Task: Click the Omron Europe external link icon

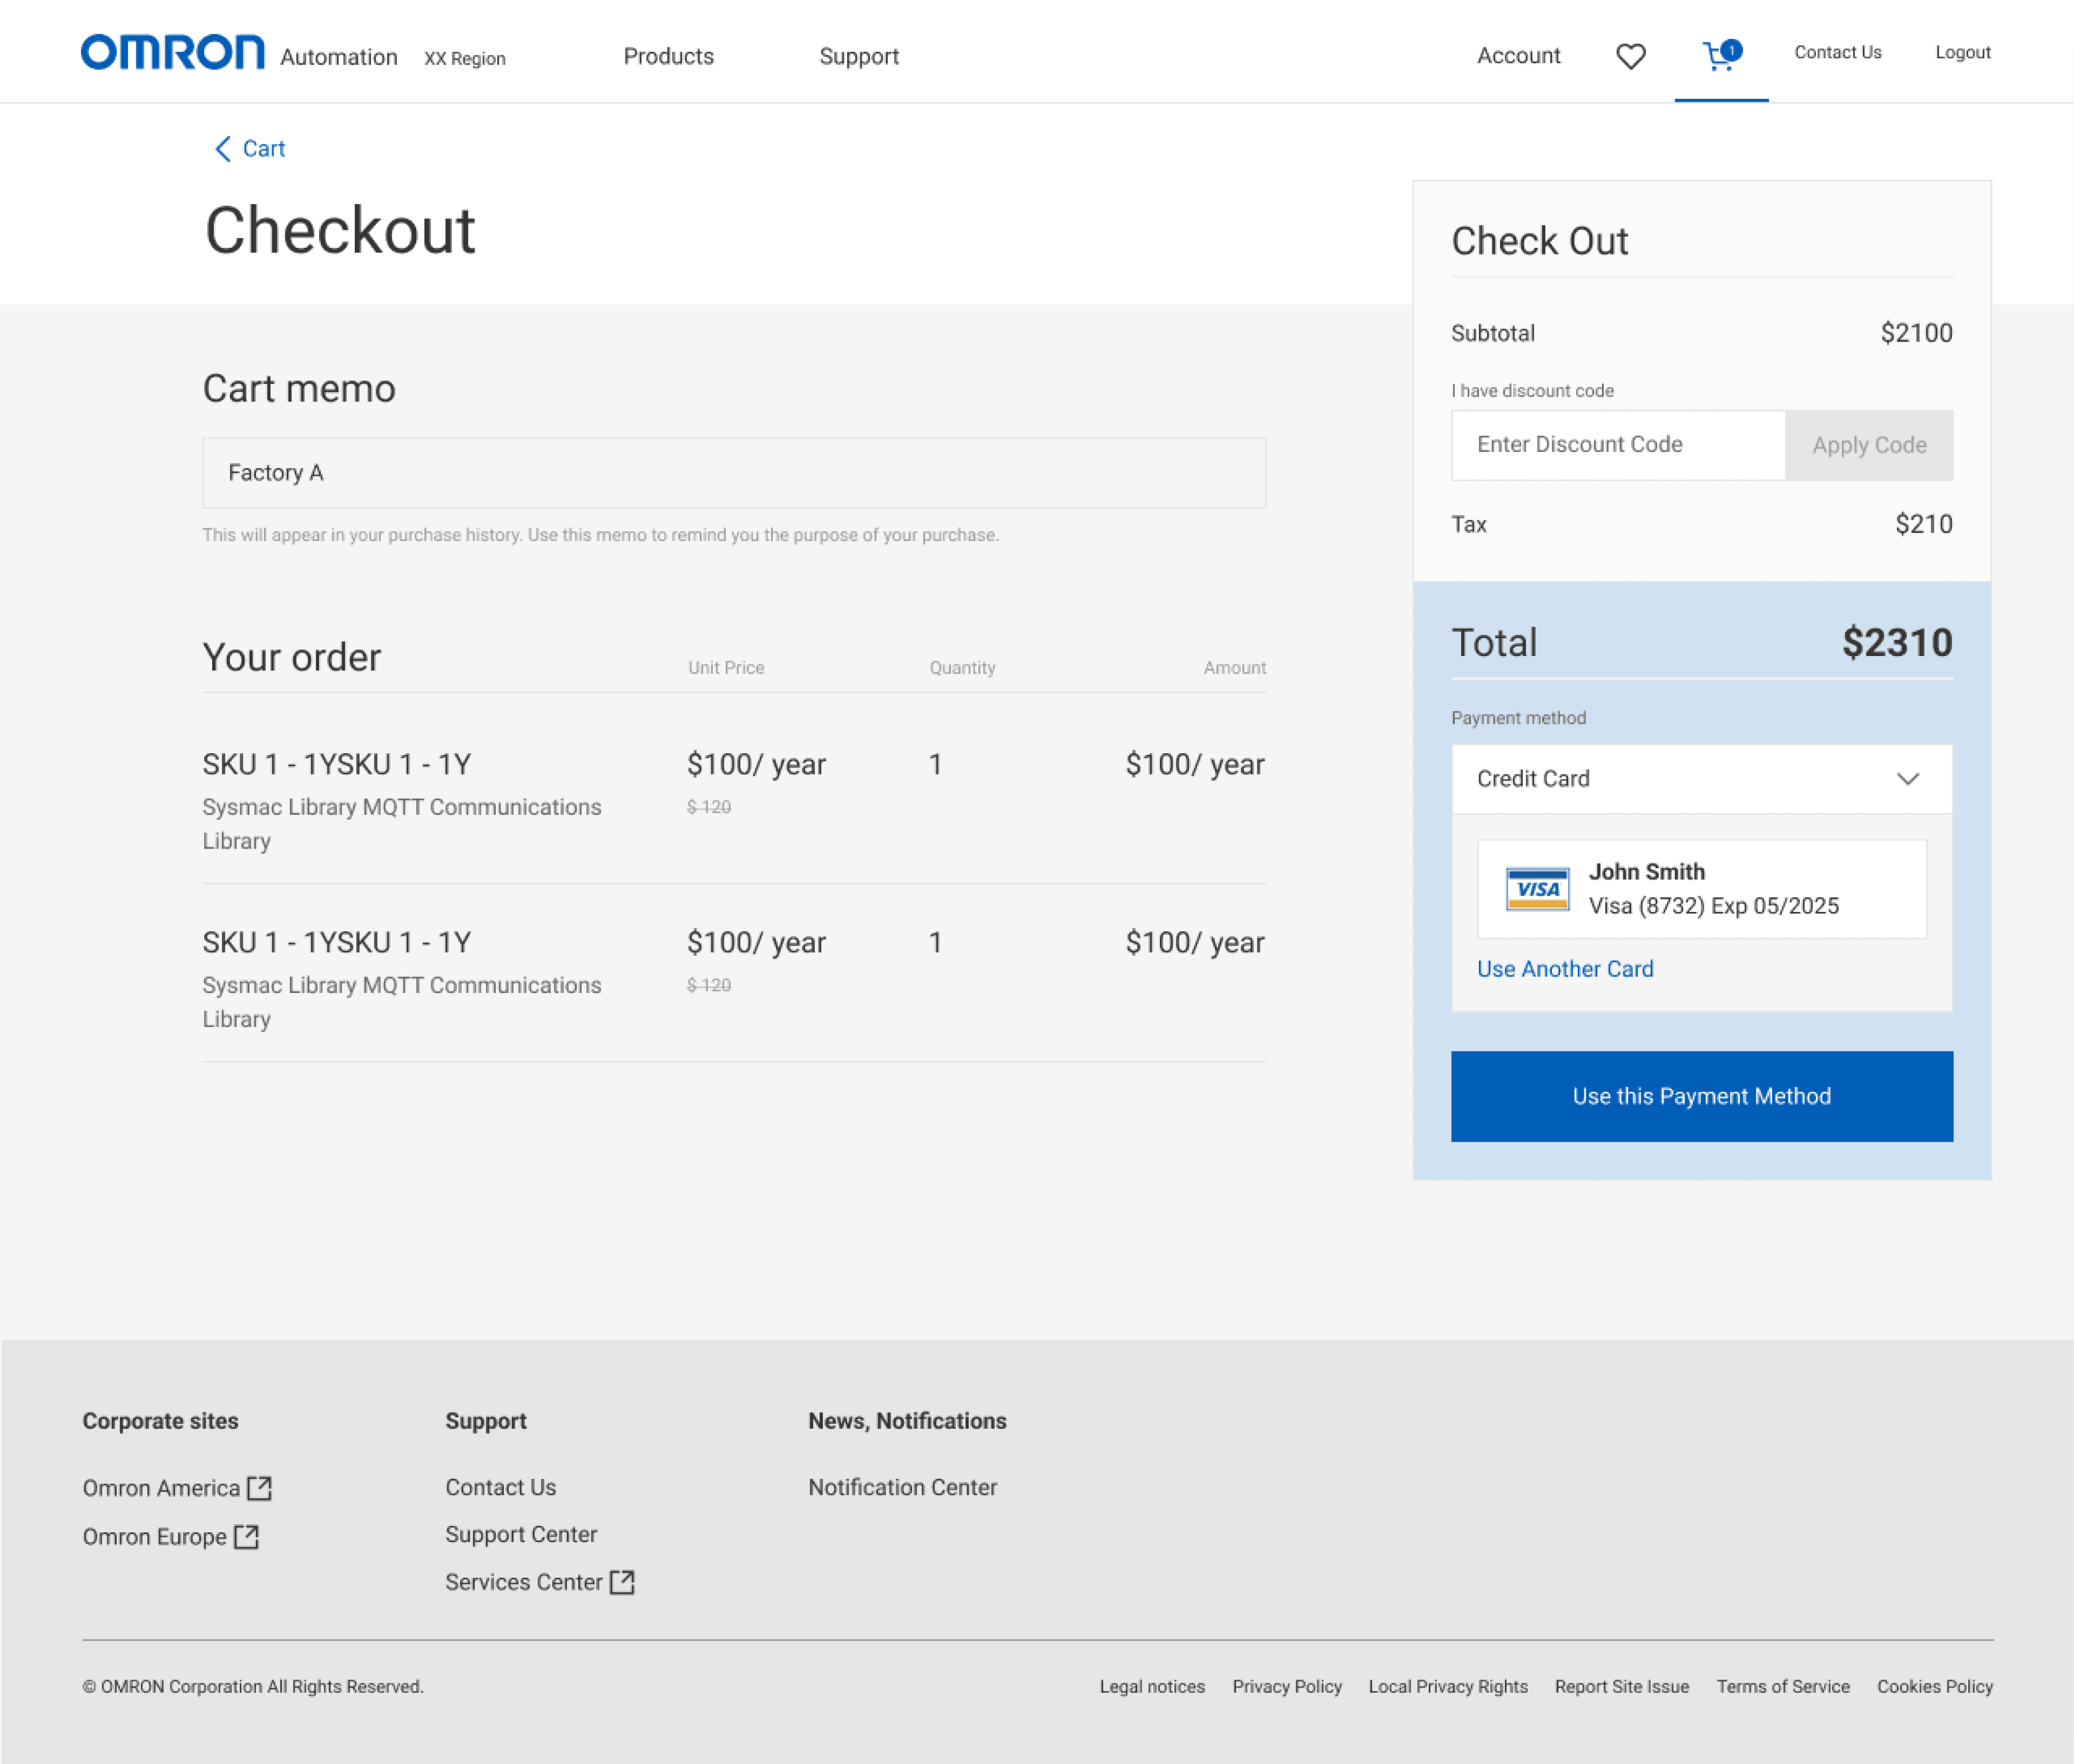Action: 246,1536
